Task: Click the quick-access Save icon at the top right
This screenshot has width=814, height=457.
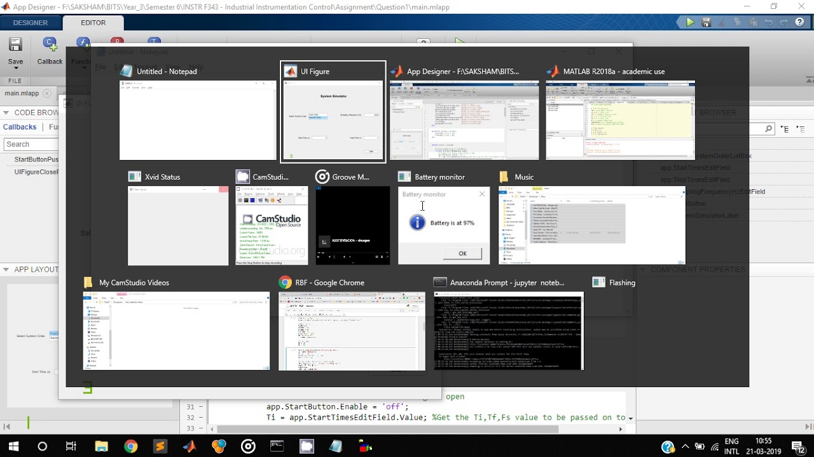Action: coord(706,22)
